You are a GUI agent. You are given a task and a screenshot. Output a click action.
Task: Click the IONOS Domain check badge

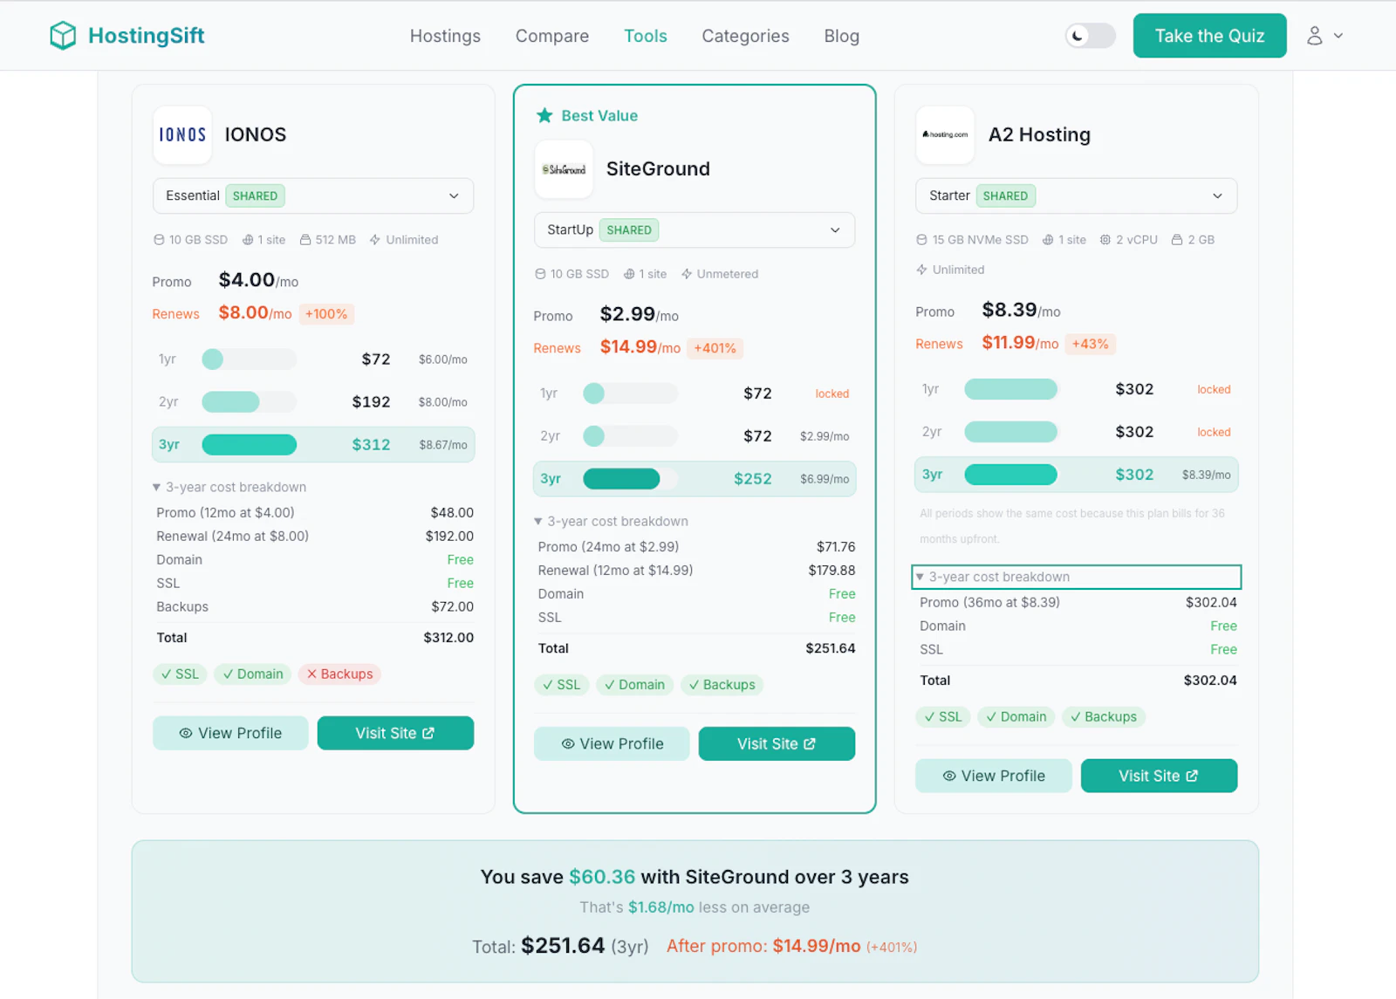click(252, 674)
